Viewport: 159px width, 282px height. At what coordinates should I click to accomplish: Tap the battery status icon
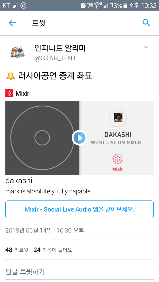click(x=125, y=6)
